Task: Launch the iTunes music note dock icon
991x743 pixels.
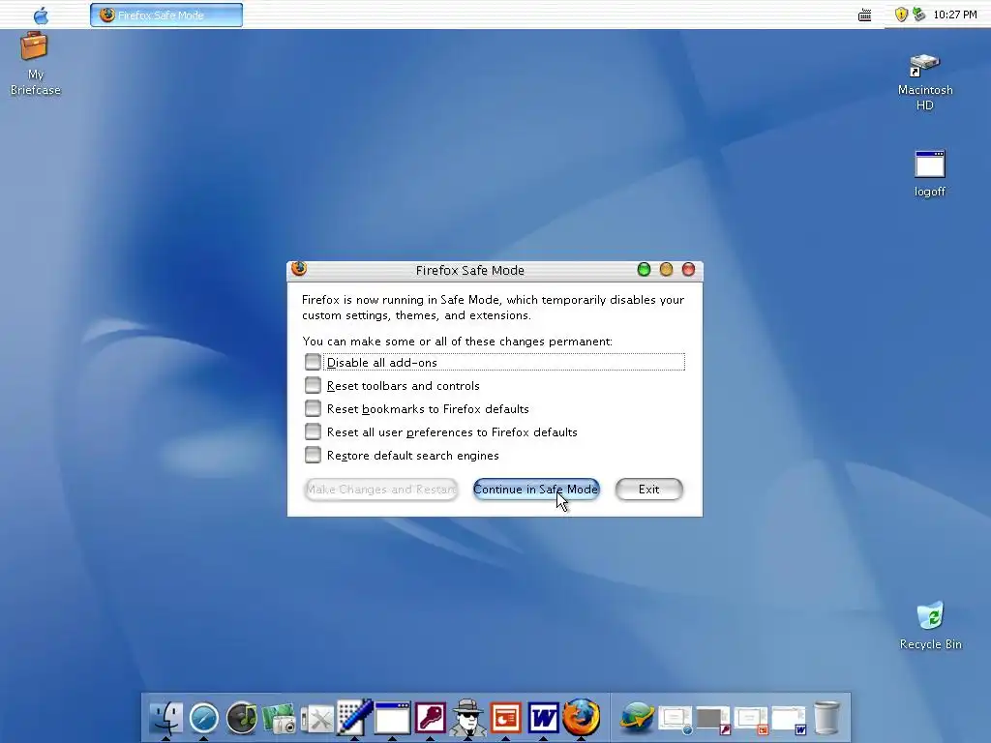Action: pos(242,719)
